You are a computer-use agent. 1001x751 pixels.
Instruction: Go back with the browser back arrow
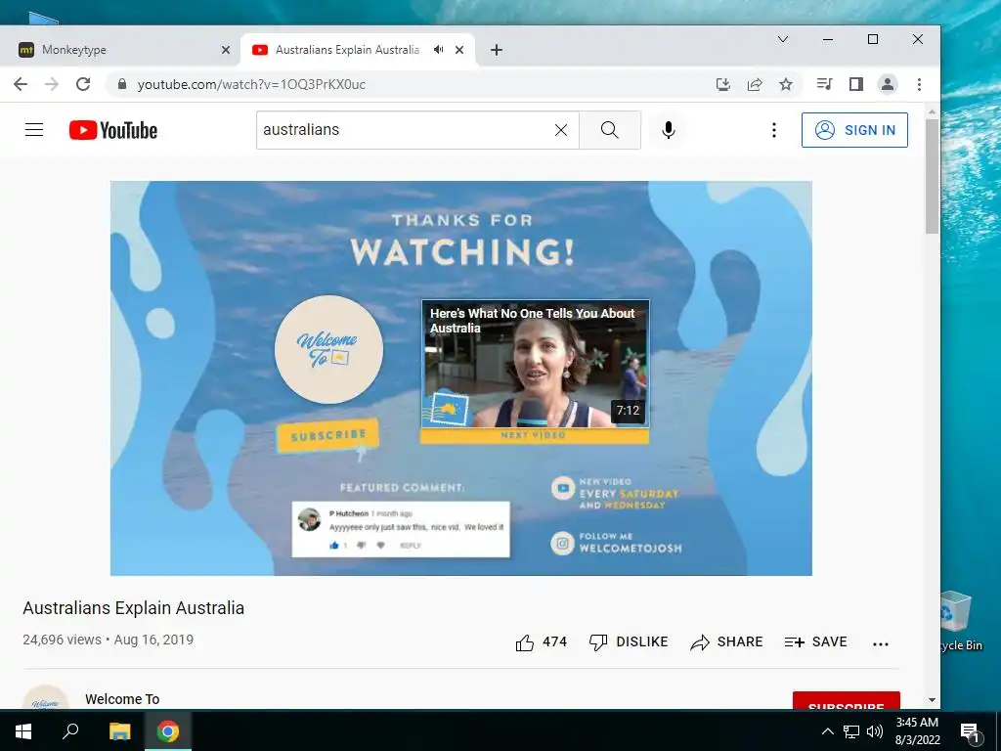click(21, 84)
